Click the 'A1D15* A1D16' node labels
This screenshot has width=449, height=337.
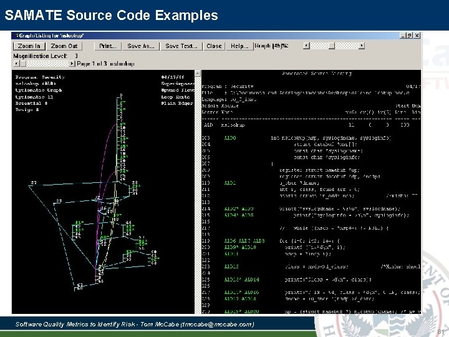pyautogui.click(x=241, y=292)
